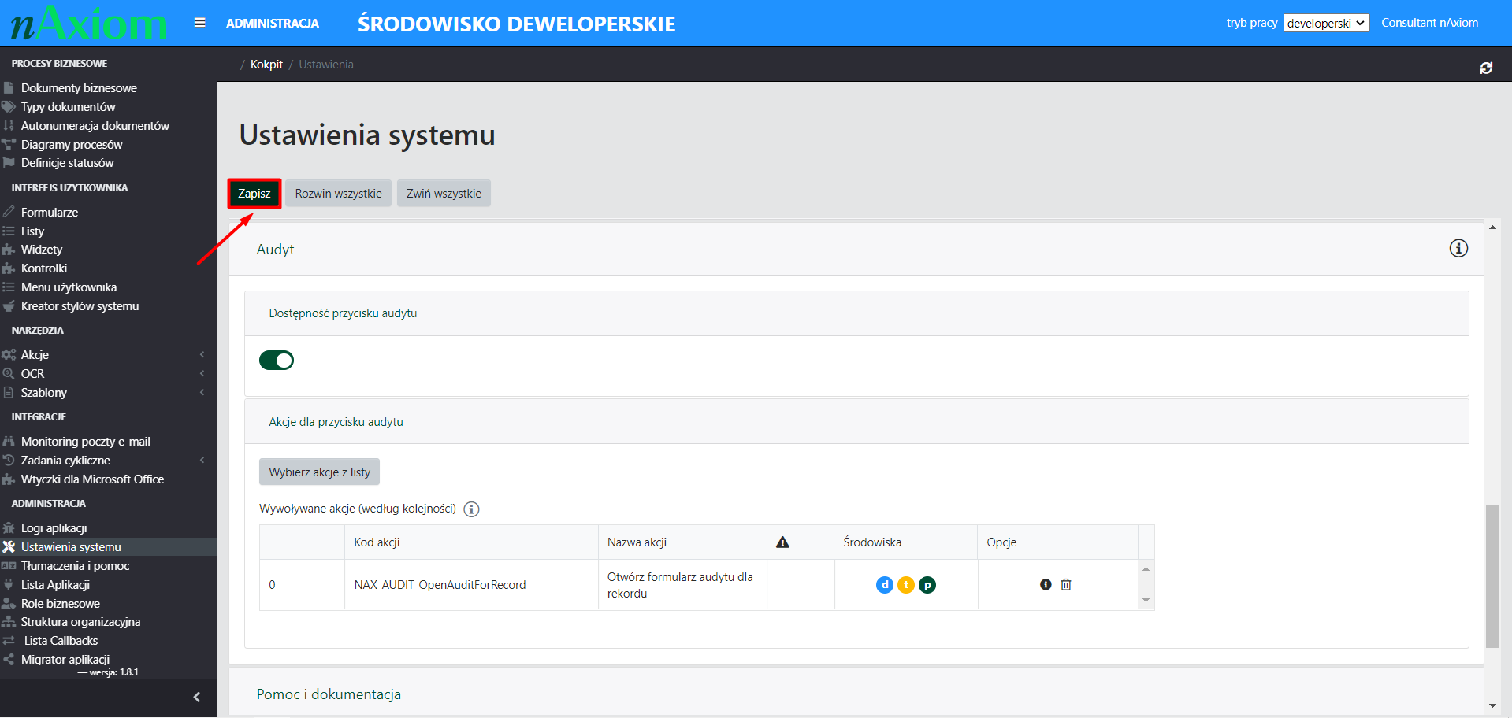The image size is (1512, 718).
Task: Toggle the Dostępność przycisku audytu switch
Action: [x=277, y=361]
